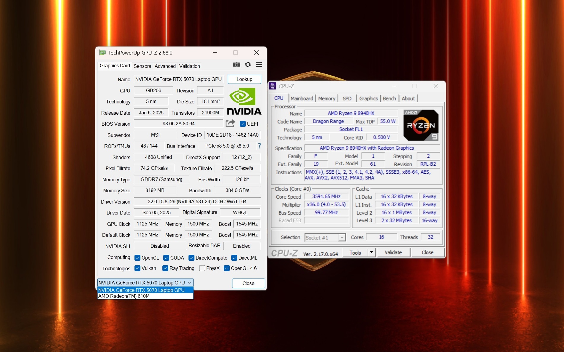Open the GPU-Z hamburger menu
The height and width of the screenshot is (352, 564).
(259, 65)
